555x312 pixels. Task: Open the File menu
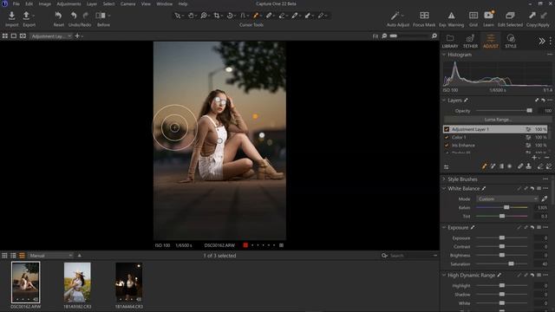point(16,3)
